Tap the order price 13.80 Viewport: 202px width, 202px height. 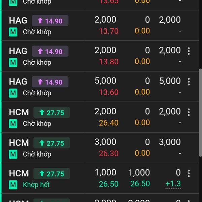coord(109,62)
